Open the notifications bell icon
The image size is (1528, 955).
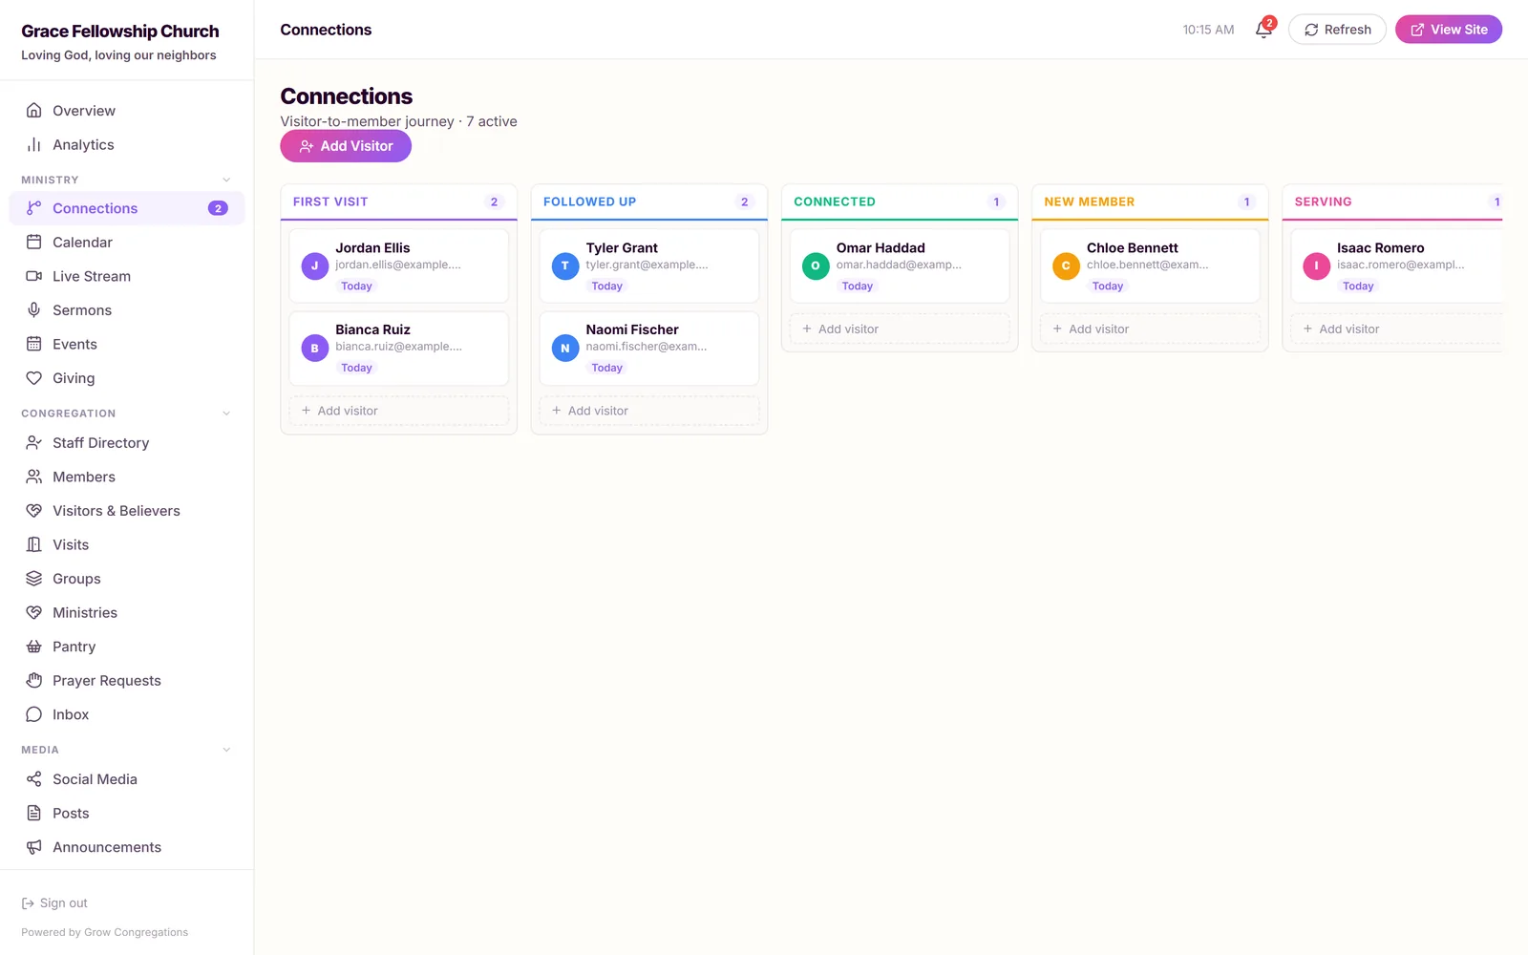1263,30
